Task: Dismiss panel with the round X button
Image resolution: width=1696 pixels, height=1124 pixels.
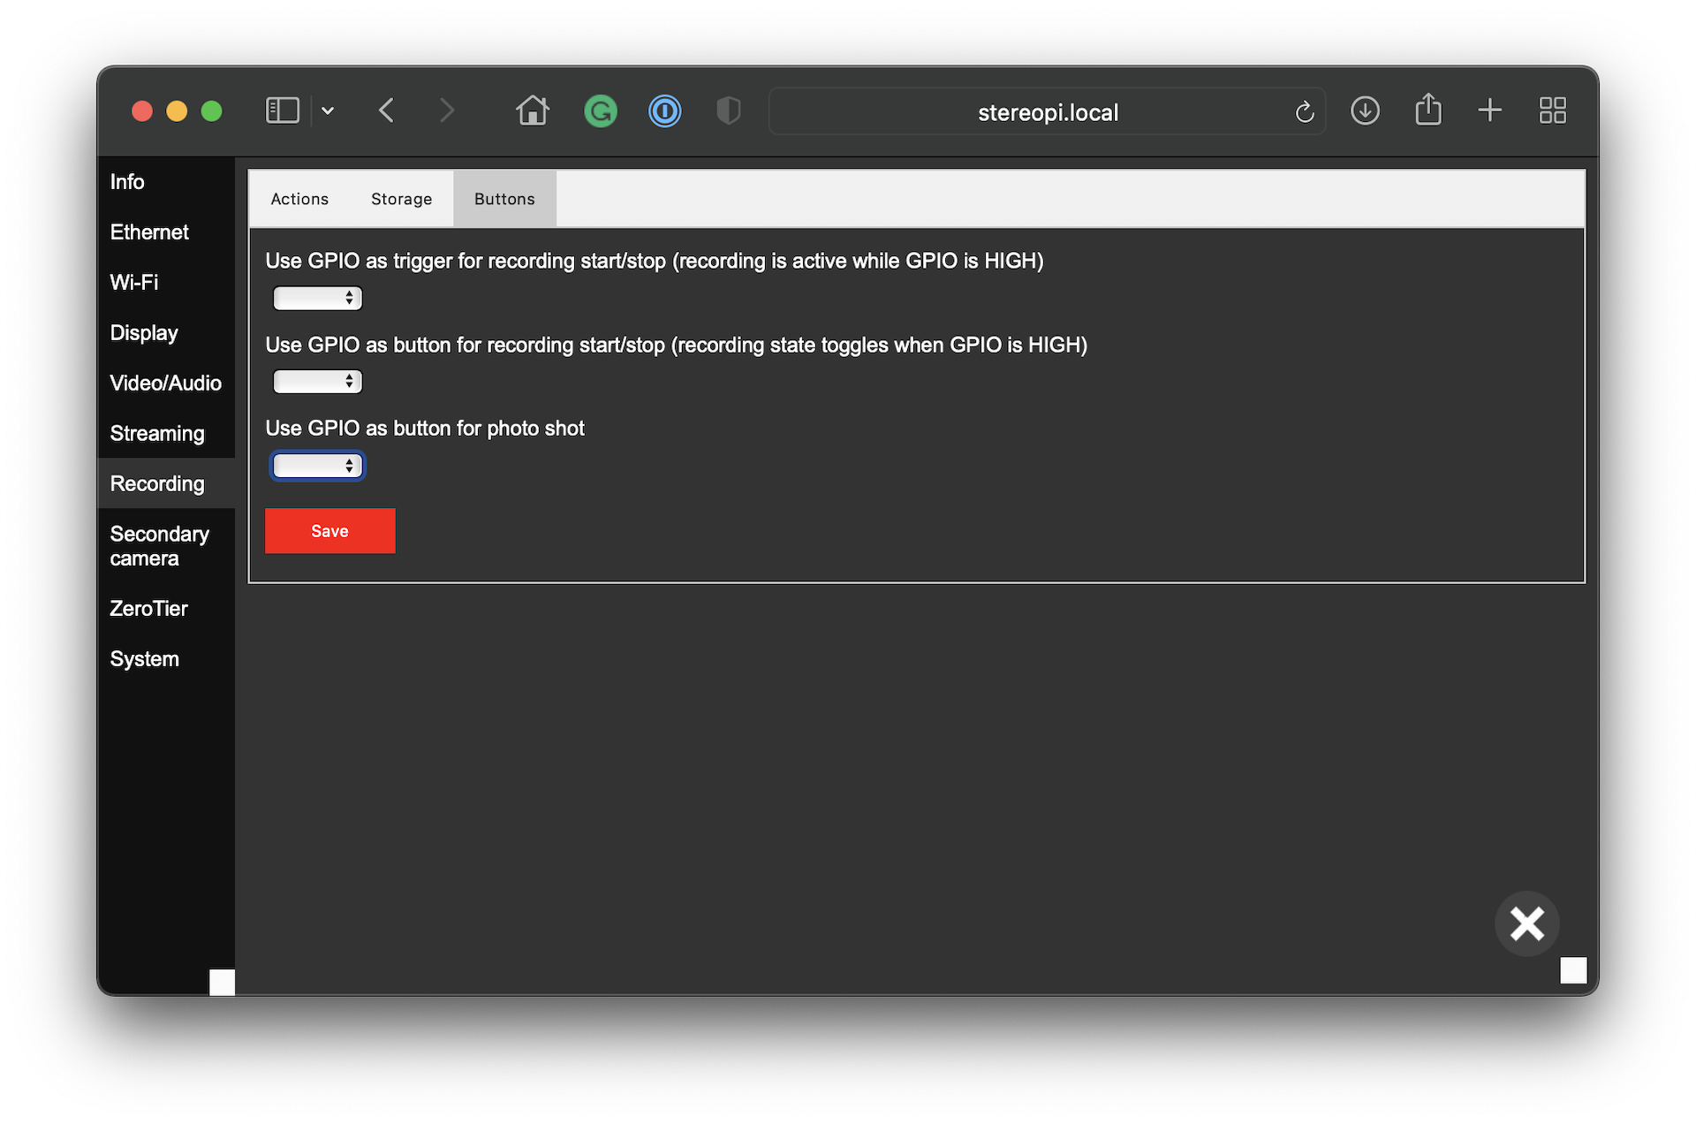Action: pyautogui.click(x=1526, y=924)
